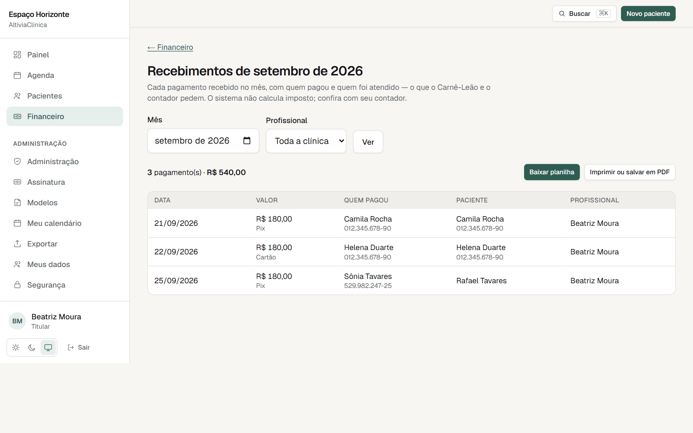Viewport: 693px width, 433px height.
Task: Click the Agenda calendar icon
Action: pyautogui.click(x=17, y=75)
